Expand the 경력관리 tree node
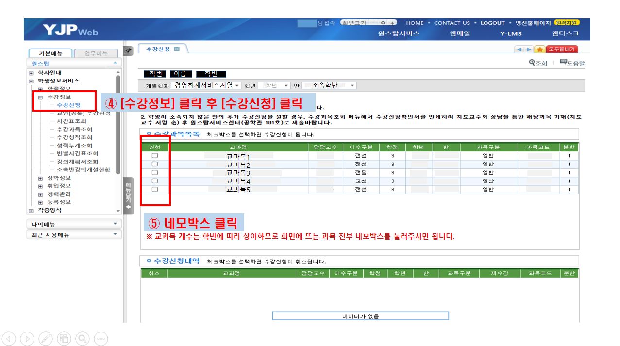 coord(40,194)
